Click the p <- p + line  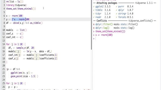[13, 87]
